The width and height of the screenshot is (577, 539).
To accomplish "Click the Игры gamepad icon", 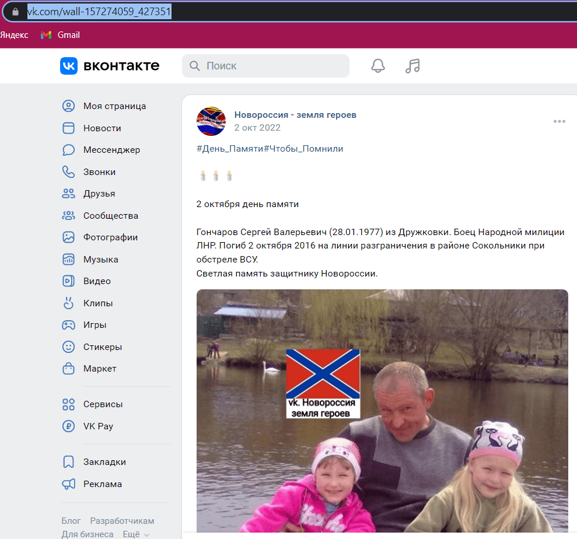I will 68,325.
